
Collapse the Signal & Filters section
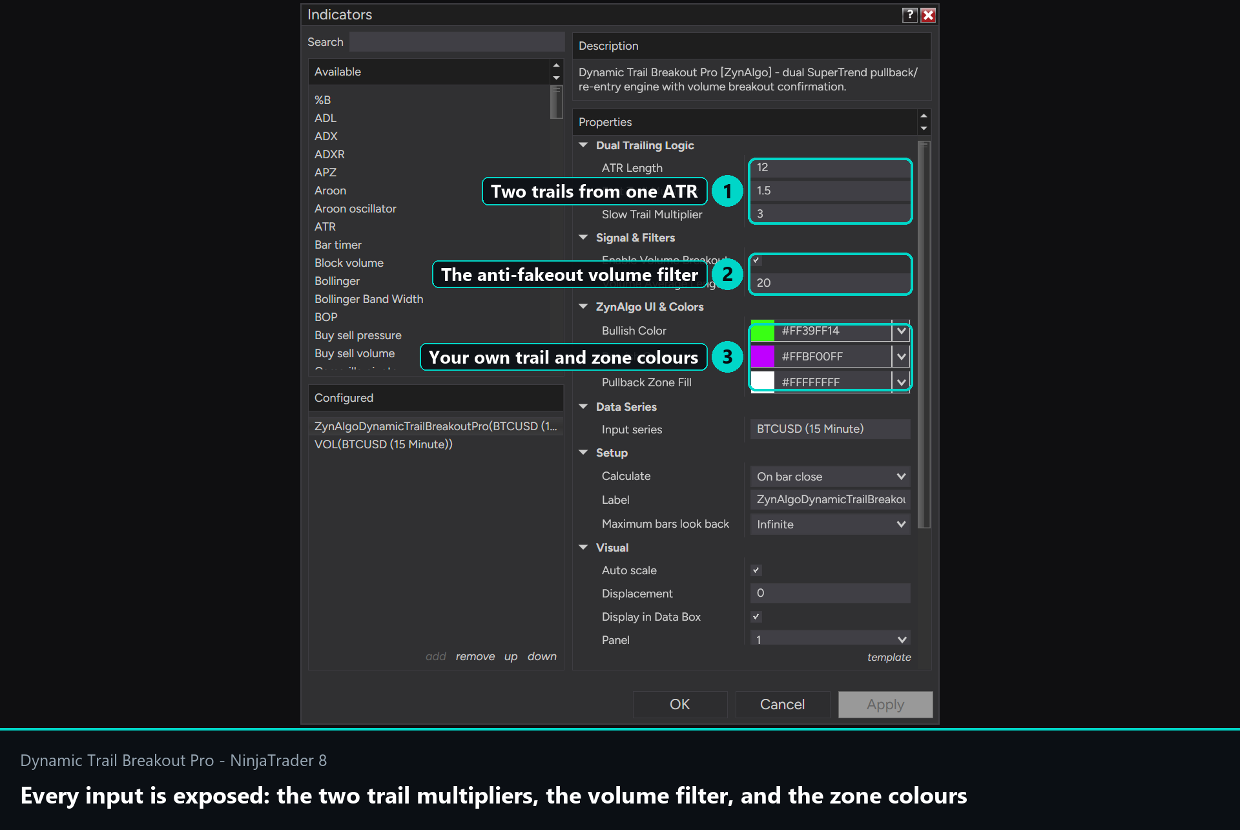point(583,238)
